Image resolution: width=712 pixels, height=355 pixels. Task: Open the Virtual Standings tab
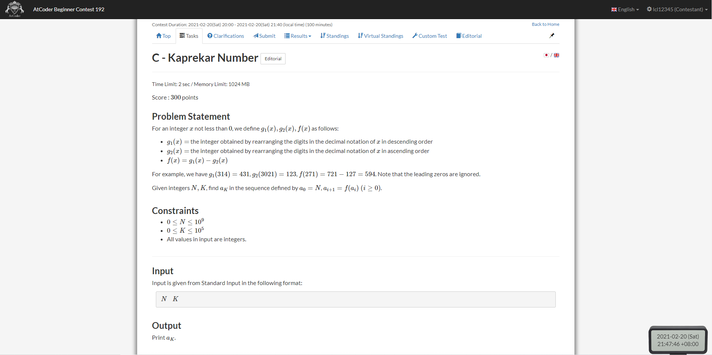click(x=380, y=36)
